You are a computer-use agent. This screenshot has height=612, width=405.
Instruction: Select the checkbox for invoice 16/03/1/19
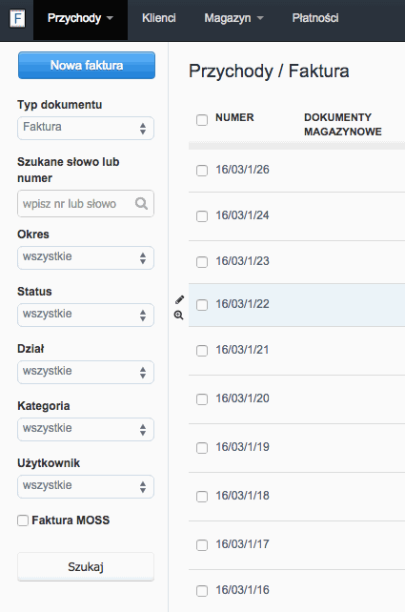202,448
